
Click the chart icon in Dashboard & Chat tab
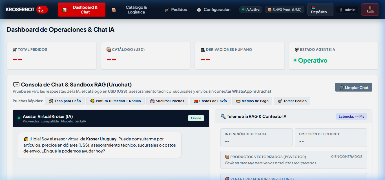65,10
